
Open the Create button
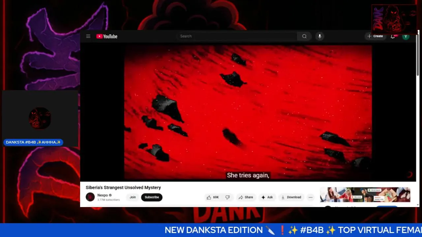(x=375, y=36)
